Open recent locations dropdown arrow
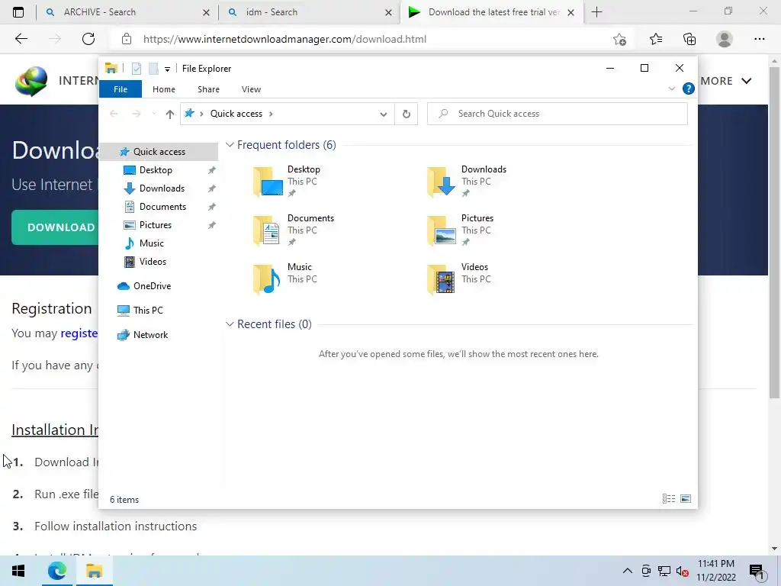The height and width of the screenshot is (586, 781). click(x=154, y=114)
